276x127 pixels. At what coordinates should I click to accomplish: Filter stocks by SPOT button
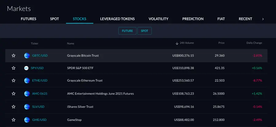tap(144, 31)
